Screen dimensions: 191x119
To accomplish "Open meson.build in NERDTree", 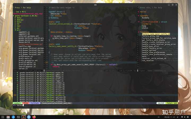I will (x=24, y=42).
